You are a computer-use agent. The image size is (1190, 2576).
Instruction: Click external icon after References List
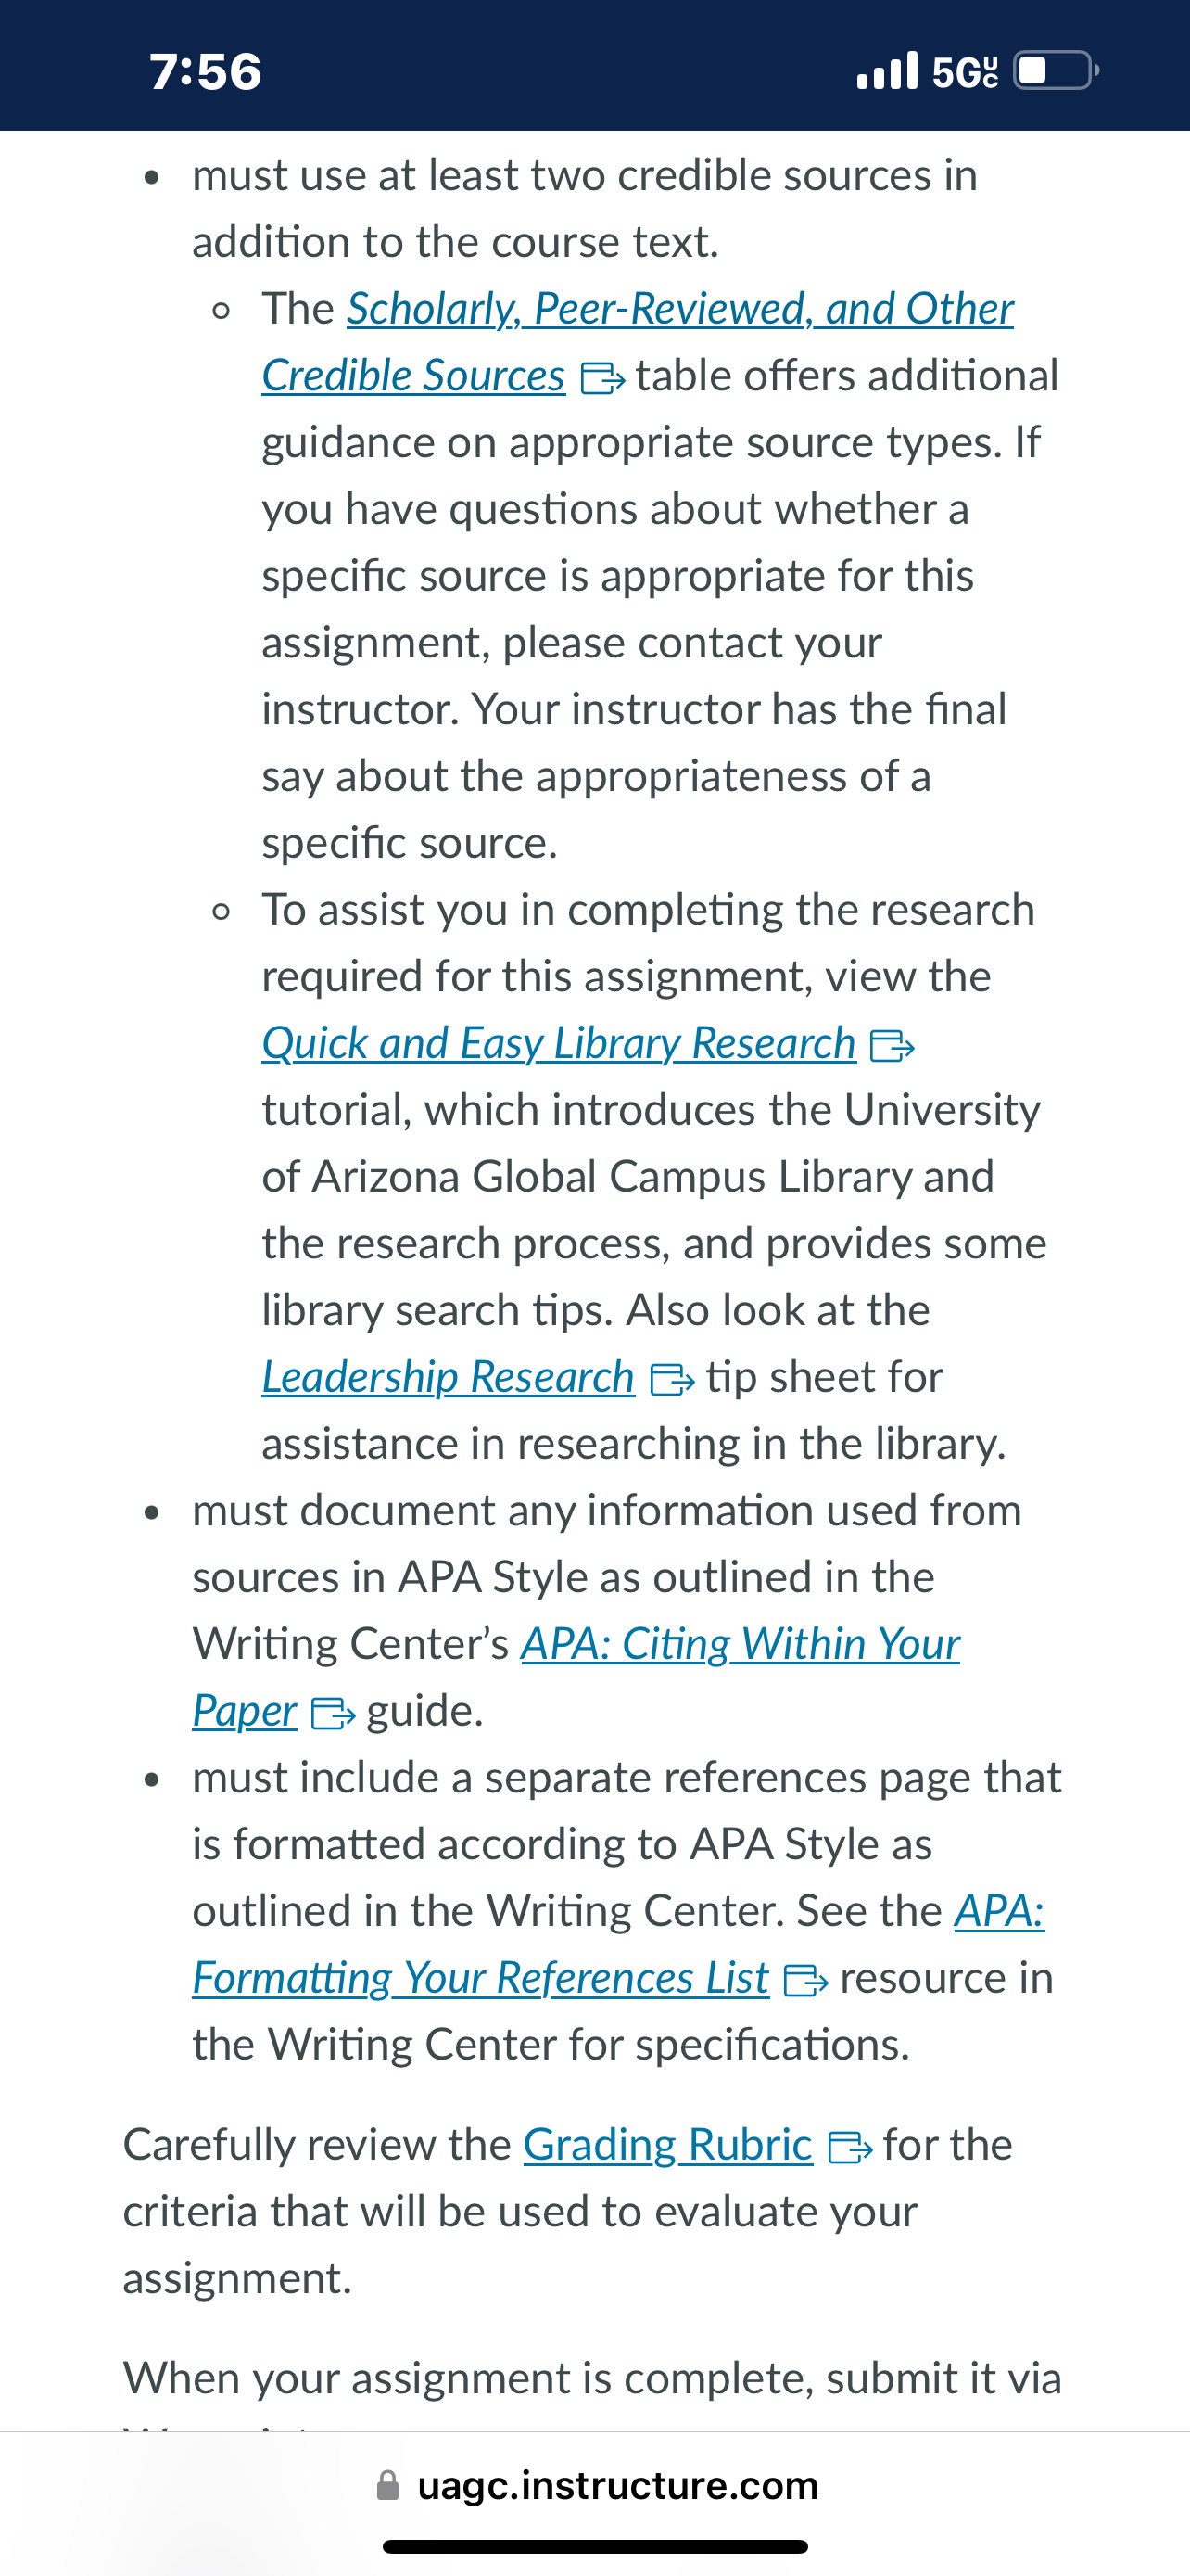805,1981
